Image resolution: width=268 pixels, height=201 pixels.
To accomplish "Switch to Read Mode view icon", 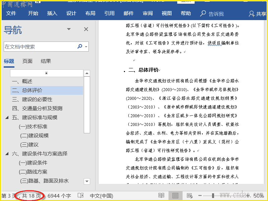I will pos(161,196).
